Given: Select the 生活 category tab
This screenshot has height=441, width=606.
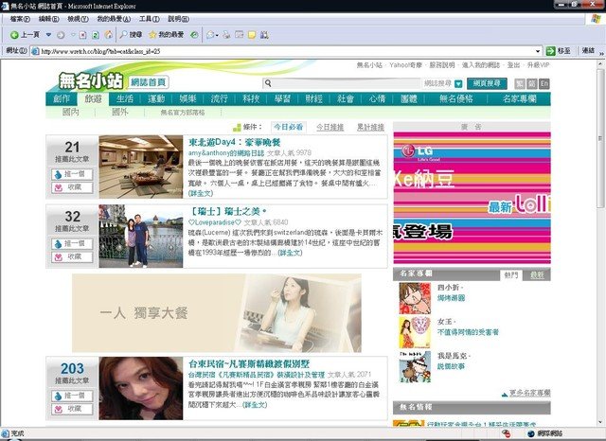Looking at the screenshot, I should click(125, 98).
